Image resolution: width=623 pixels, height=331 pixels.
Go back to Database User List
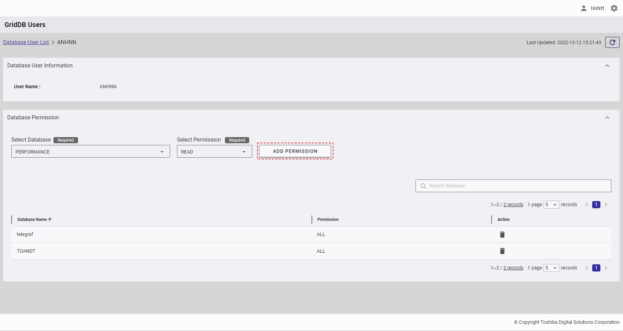pyautogui.click(x=26, y=42)
